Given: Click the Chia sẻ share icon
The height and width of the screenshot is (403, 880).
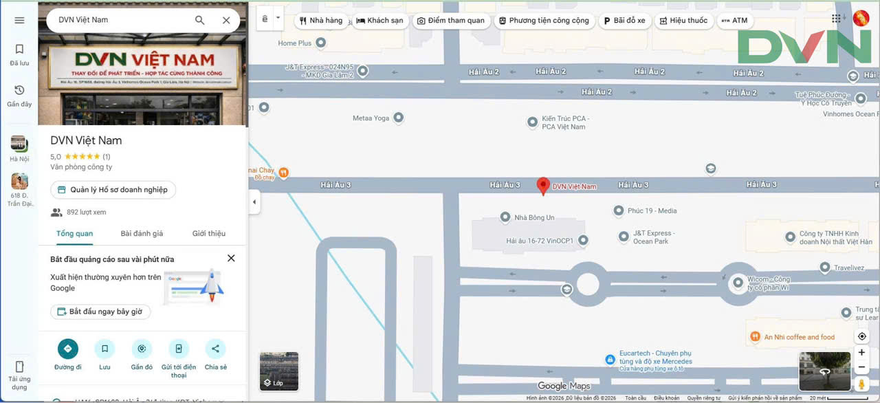Looking at the screenshot, I should 215,349.
